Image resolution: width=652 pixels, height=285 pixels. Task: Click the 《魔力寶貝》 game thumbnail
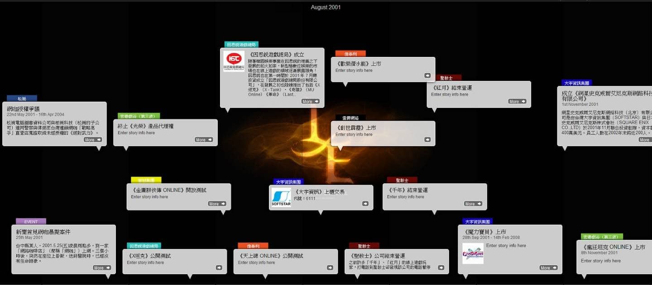tap(473, 253)
